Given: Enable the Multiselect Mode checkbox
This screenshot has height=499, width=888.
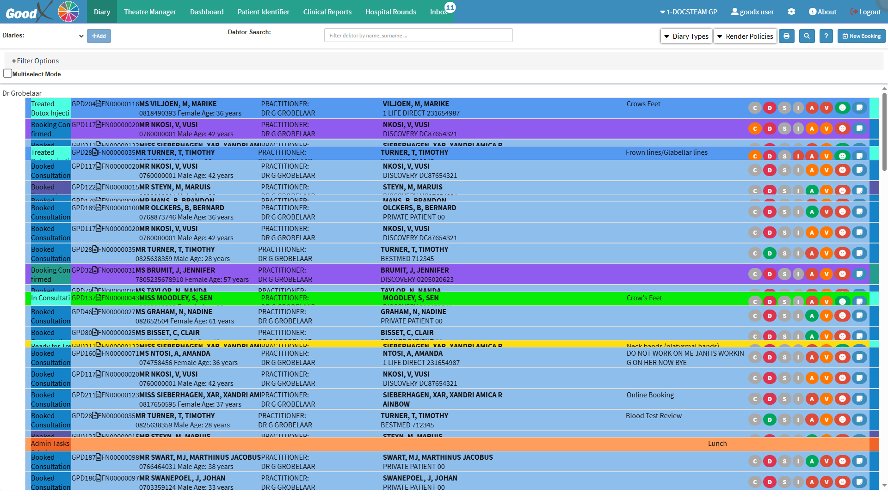Looking at the screenshot, I should 7,73.
